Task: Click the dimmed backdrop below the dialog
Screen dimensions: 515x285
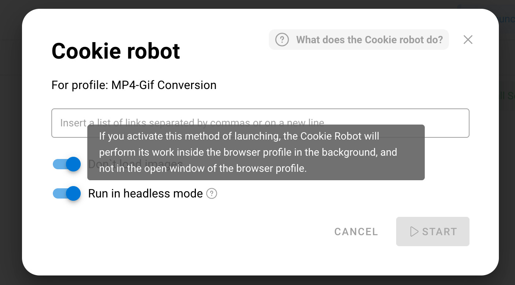Action: [257, 281]
